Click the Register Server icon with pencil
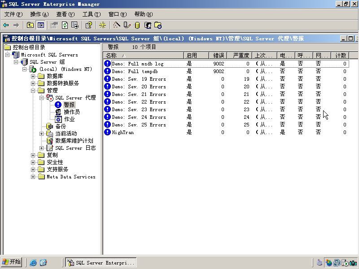This screenshot has height=269, width=359. point(127,25)
